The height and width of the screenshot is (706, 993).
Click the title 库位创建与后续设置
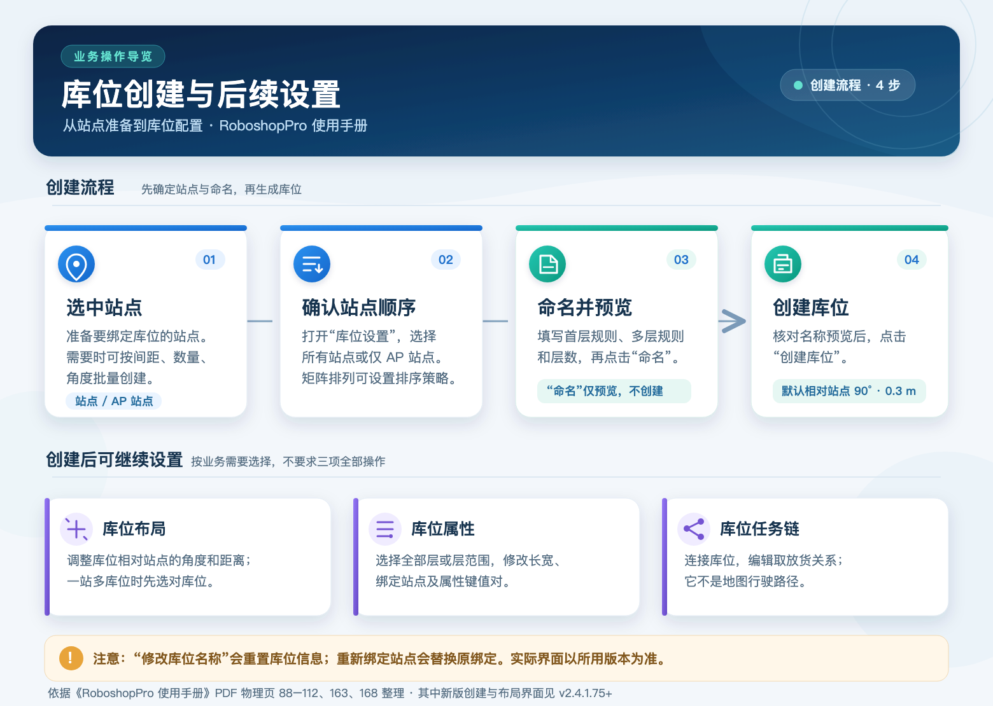click(x=201, y=95)
